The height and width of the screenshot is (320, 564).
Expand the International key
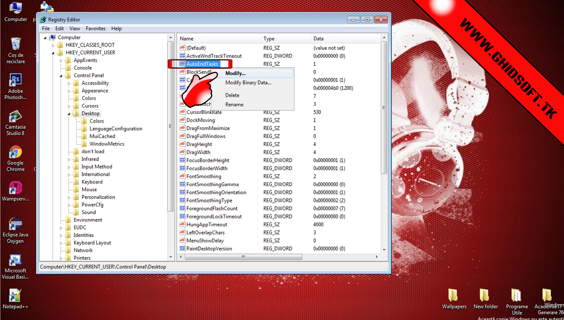pos(69,174)
